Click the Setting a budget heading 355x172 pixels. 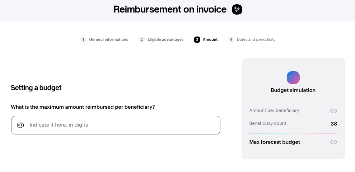point(36,88)
